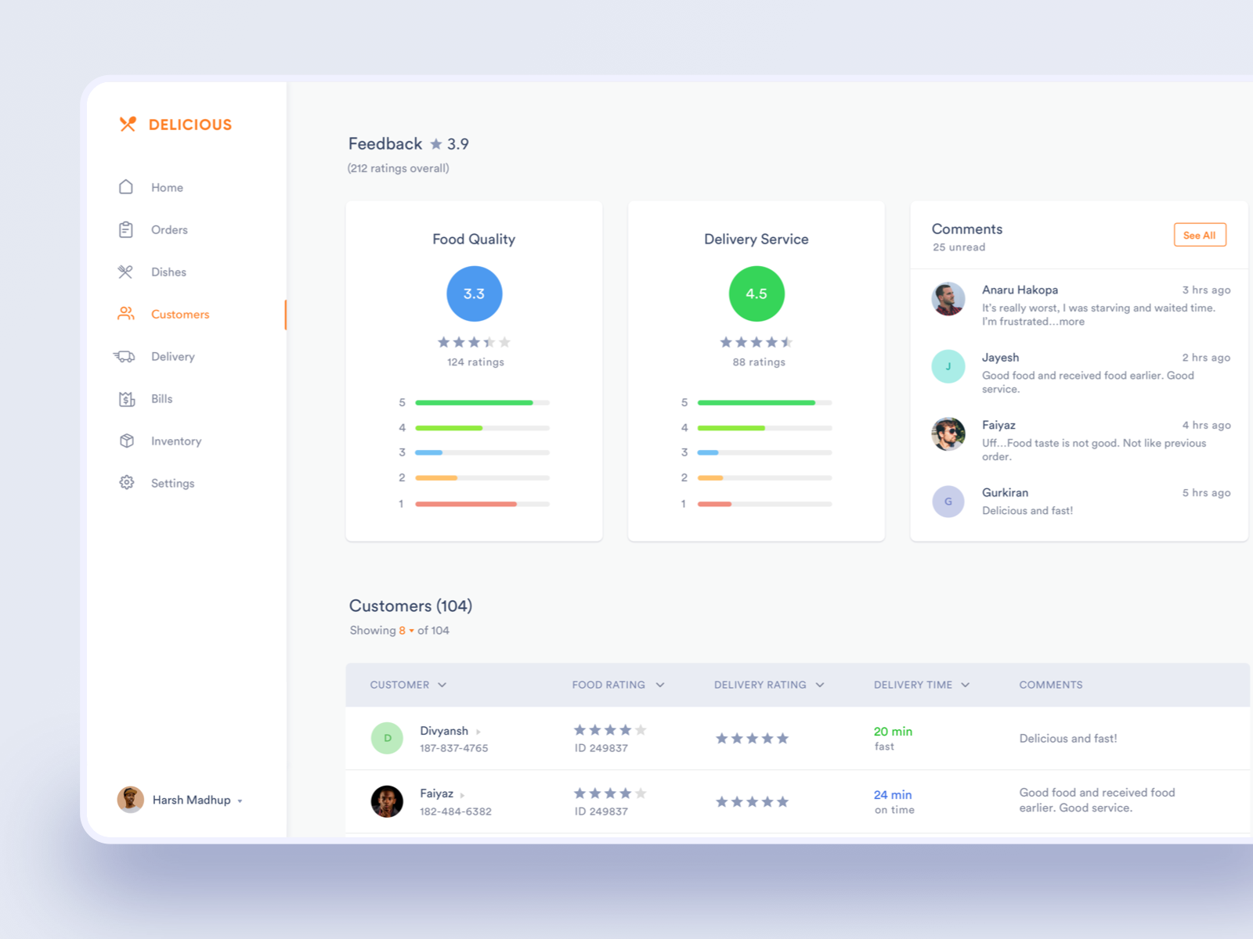Select the Home icon in sidebar
1253x939 pixels.
126,187
